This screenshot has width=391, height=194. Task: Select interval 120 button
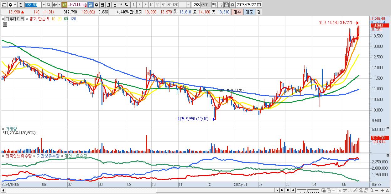175,5
